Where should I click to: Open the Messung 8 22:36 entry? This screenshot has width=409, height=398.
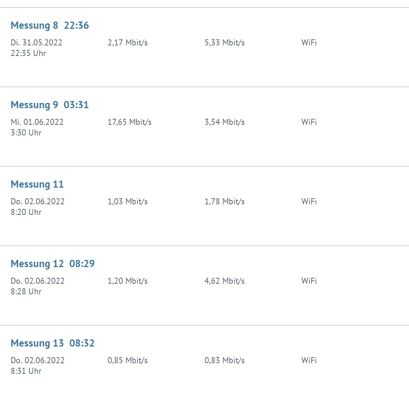[50, 25]
